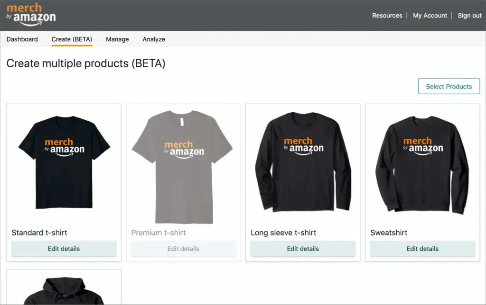Click the Sweatshirt product name label
Screen dimensions: 486x305
pyautogui.click(x=388, y=233)
